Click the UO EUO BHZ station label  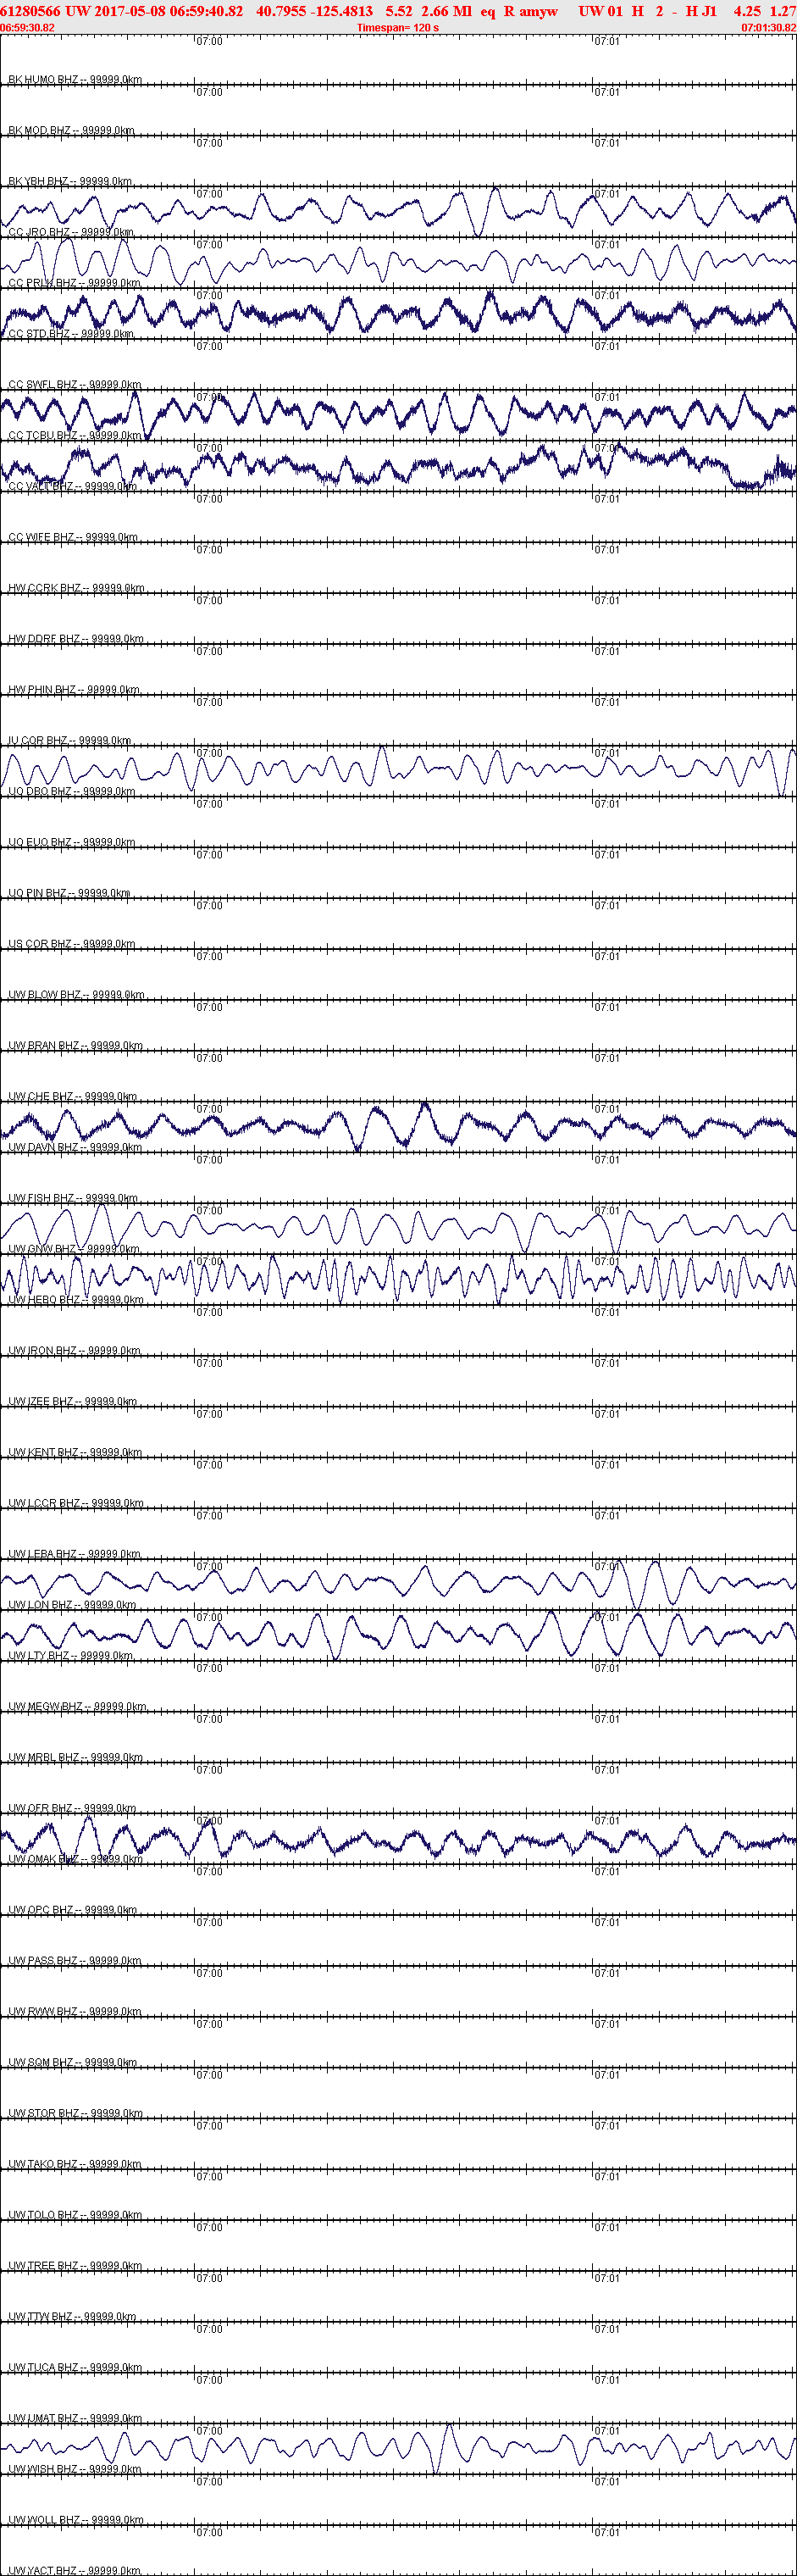coord(71,842)
